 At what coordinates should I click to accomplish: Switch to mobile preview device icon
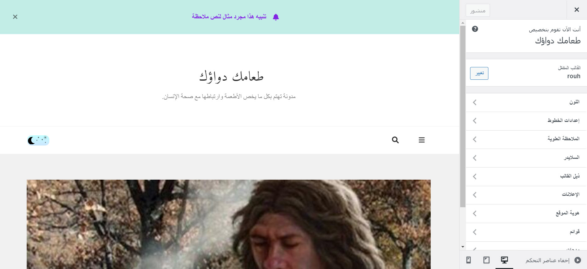point(469,260)
